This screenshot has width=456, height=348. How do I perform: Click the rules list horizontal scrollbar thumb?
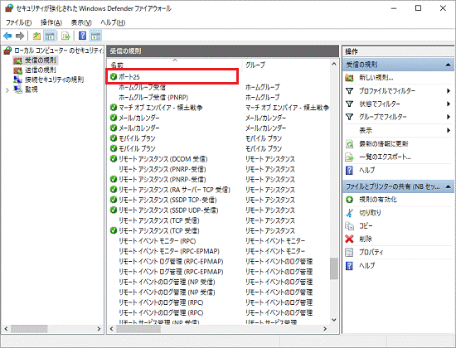(x=138, y=329)
